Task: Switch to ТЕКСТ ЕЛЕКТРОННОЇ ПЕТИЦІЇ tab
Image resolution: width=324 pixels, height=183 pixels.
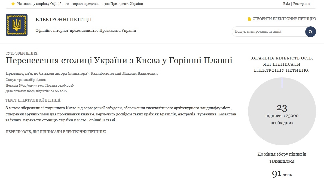Action: (33, 100)
